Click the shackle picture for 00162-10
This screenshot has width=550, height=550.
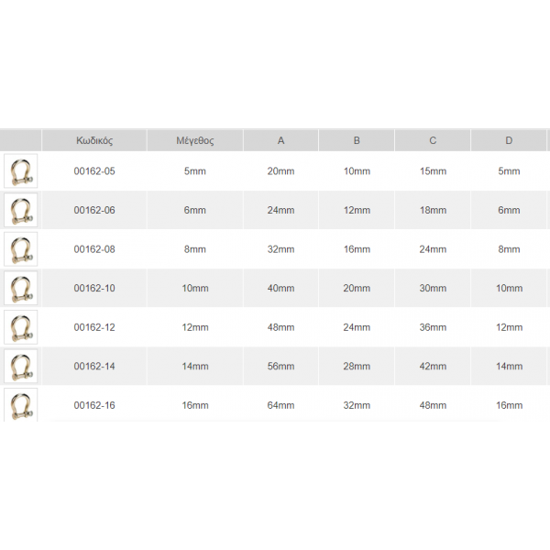click(x=20, y=288)
